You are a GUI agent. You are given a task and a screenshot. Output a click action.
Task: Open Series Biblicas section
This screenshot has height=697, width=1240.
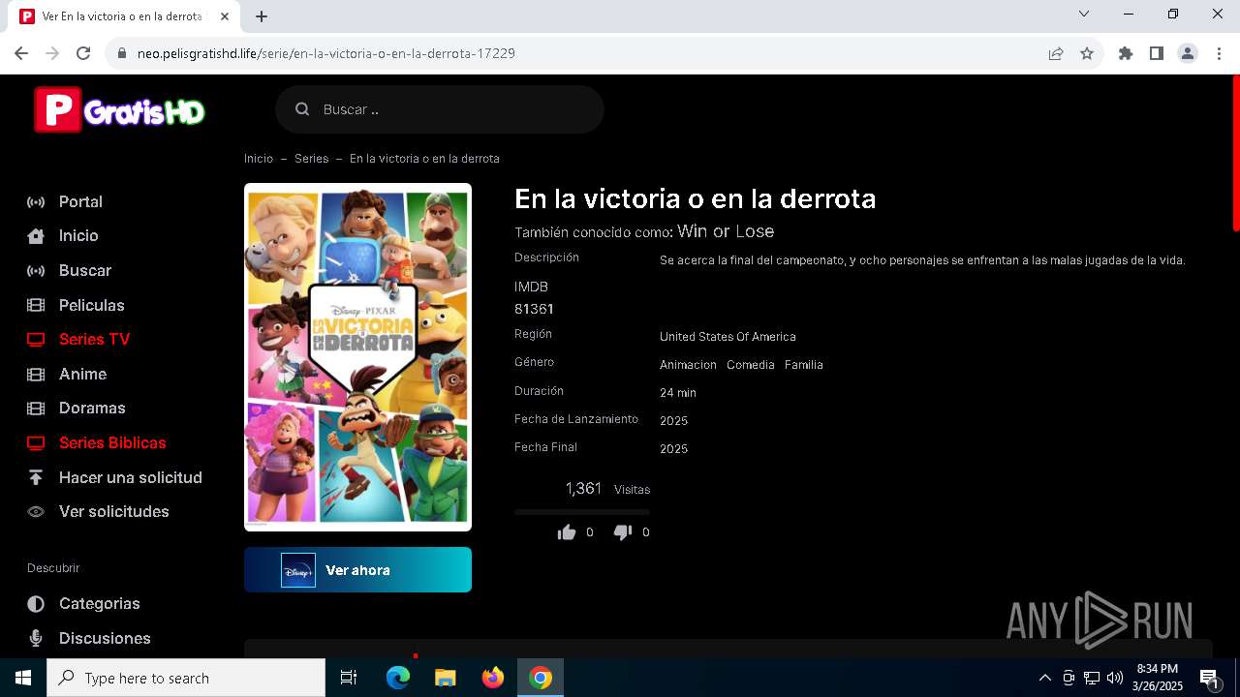[112, 443]
